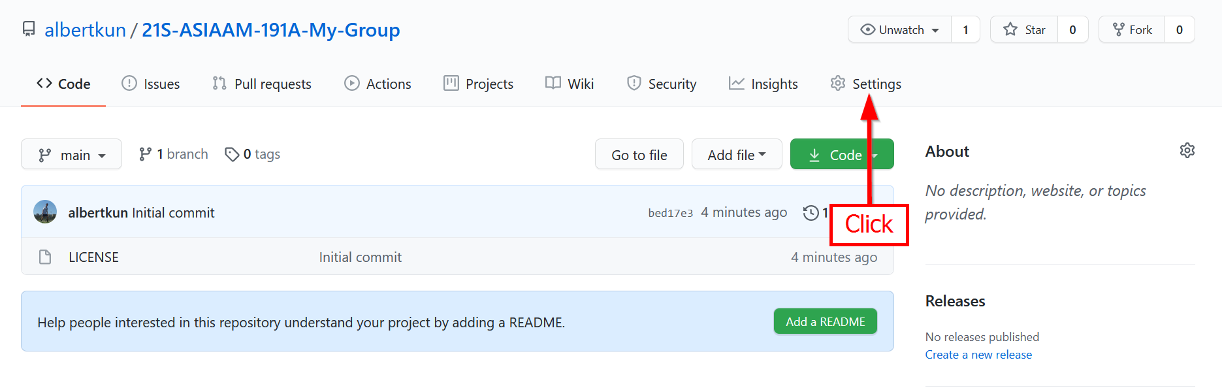The width and height of the screenshot is (1222, 390).
Task: Expand the Unwatch notifications dropdown
Action: pos(900,30)
